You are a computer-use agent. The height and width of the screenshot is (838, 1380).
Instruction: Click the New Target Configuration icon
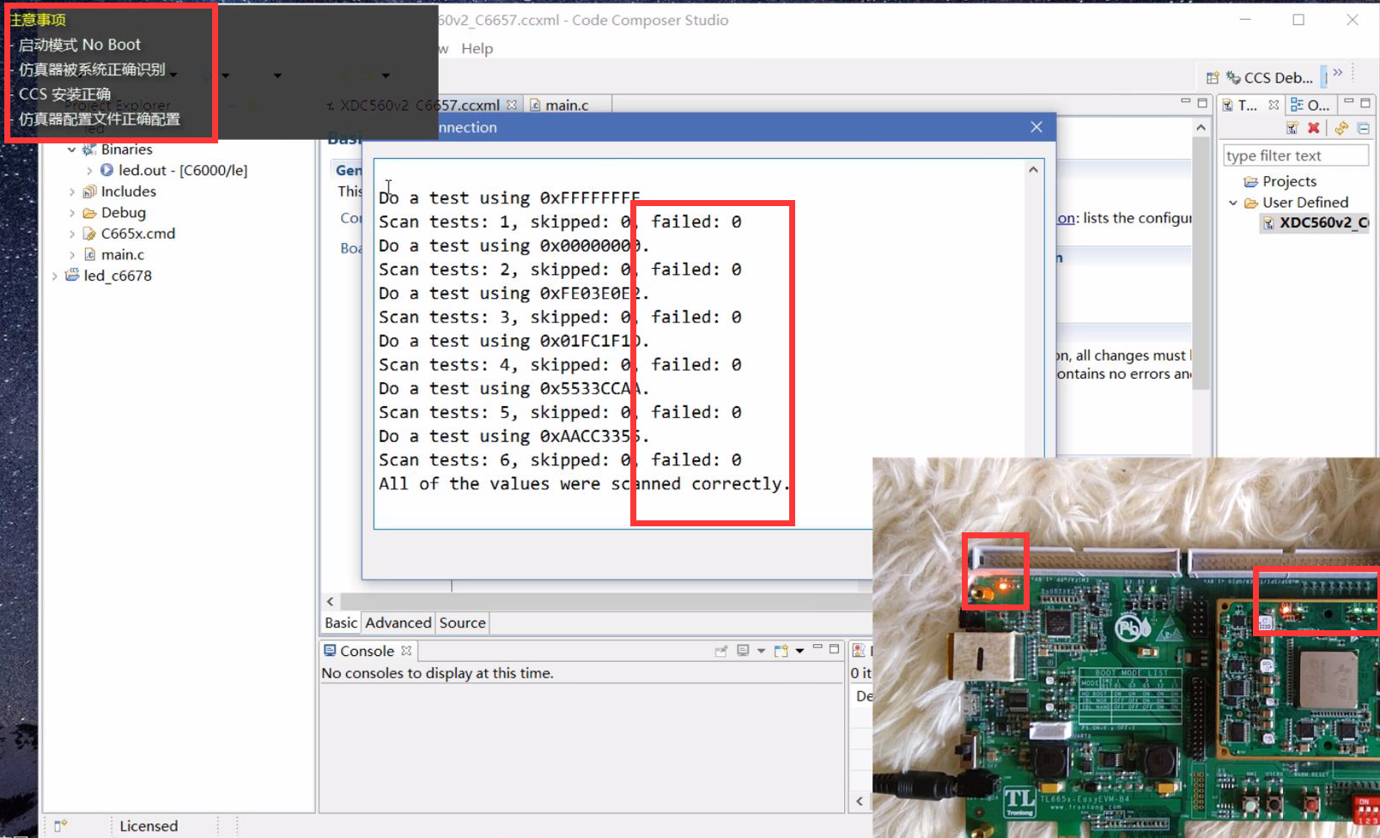tap(1292, 127)
